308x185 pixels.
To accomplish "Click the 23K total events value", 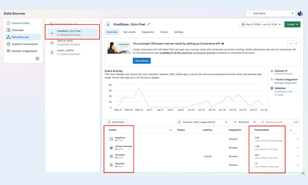I will pos(257,138).
